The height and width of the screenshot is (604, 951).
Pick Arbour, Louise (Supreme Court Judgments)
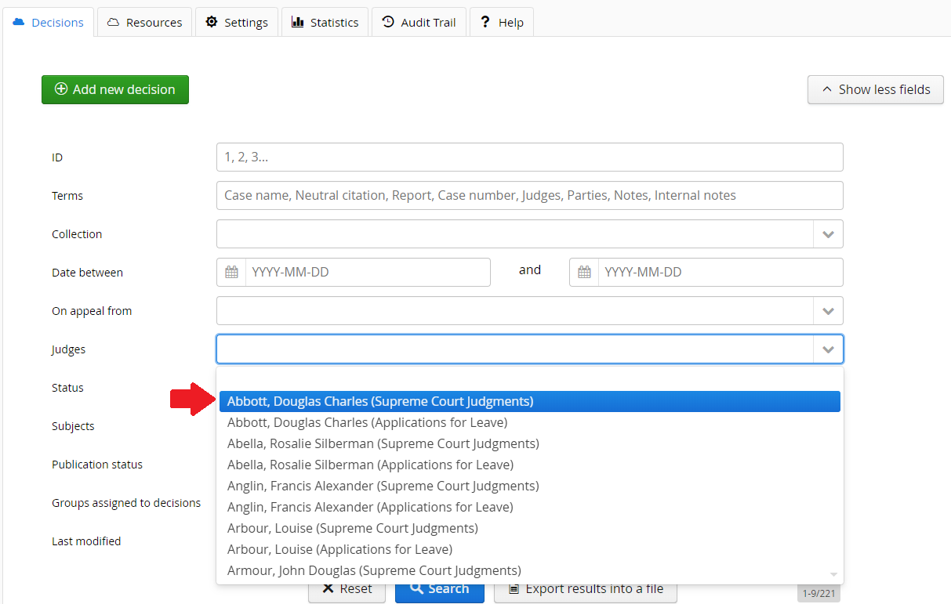coord(352,528)
